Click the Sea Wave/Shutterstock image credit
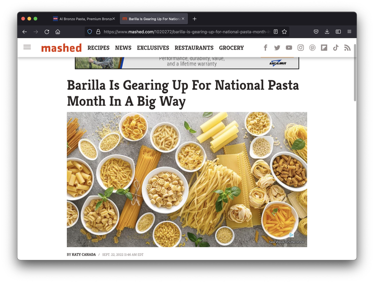This screenshot has width=374, height=283. (x=286, y=242)
